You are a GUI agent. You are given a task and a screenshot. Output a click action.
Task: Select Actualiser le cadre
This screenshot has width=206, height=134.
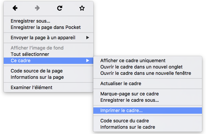(x=121, y=83)
